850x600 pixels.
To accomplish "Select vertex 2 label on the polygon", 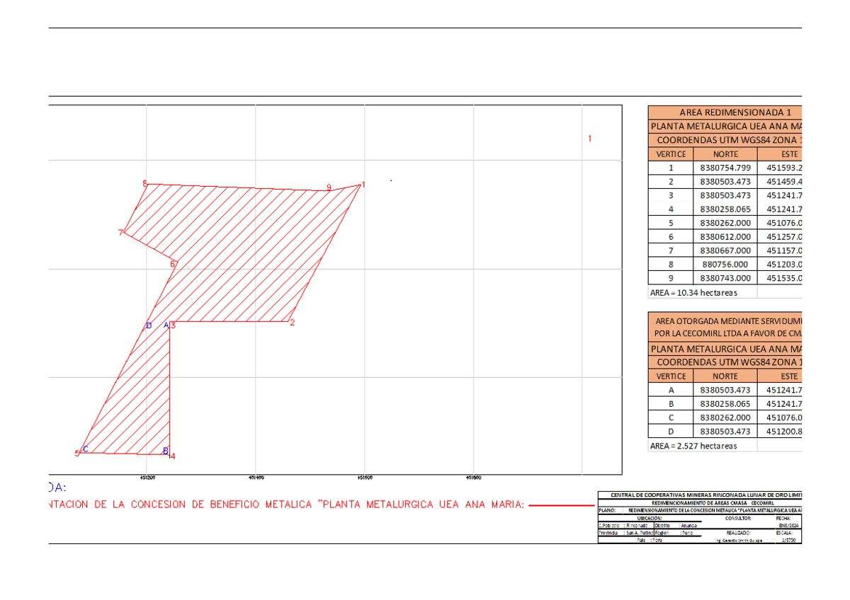I will click(x=292, y=324).
